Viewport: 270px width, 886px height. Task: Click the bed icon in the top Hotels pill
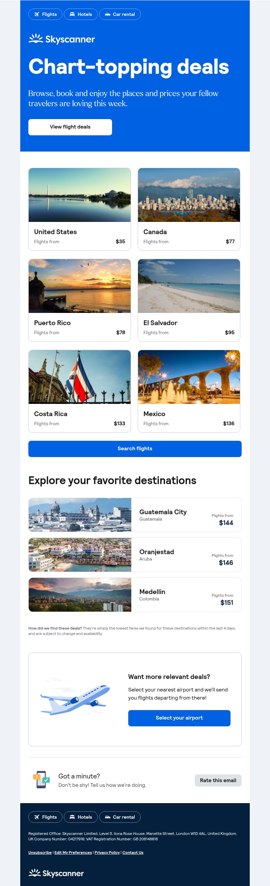[x=72, y=14]
